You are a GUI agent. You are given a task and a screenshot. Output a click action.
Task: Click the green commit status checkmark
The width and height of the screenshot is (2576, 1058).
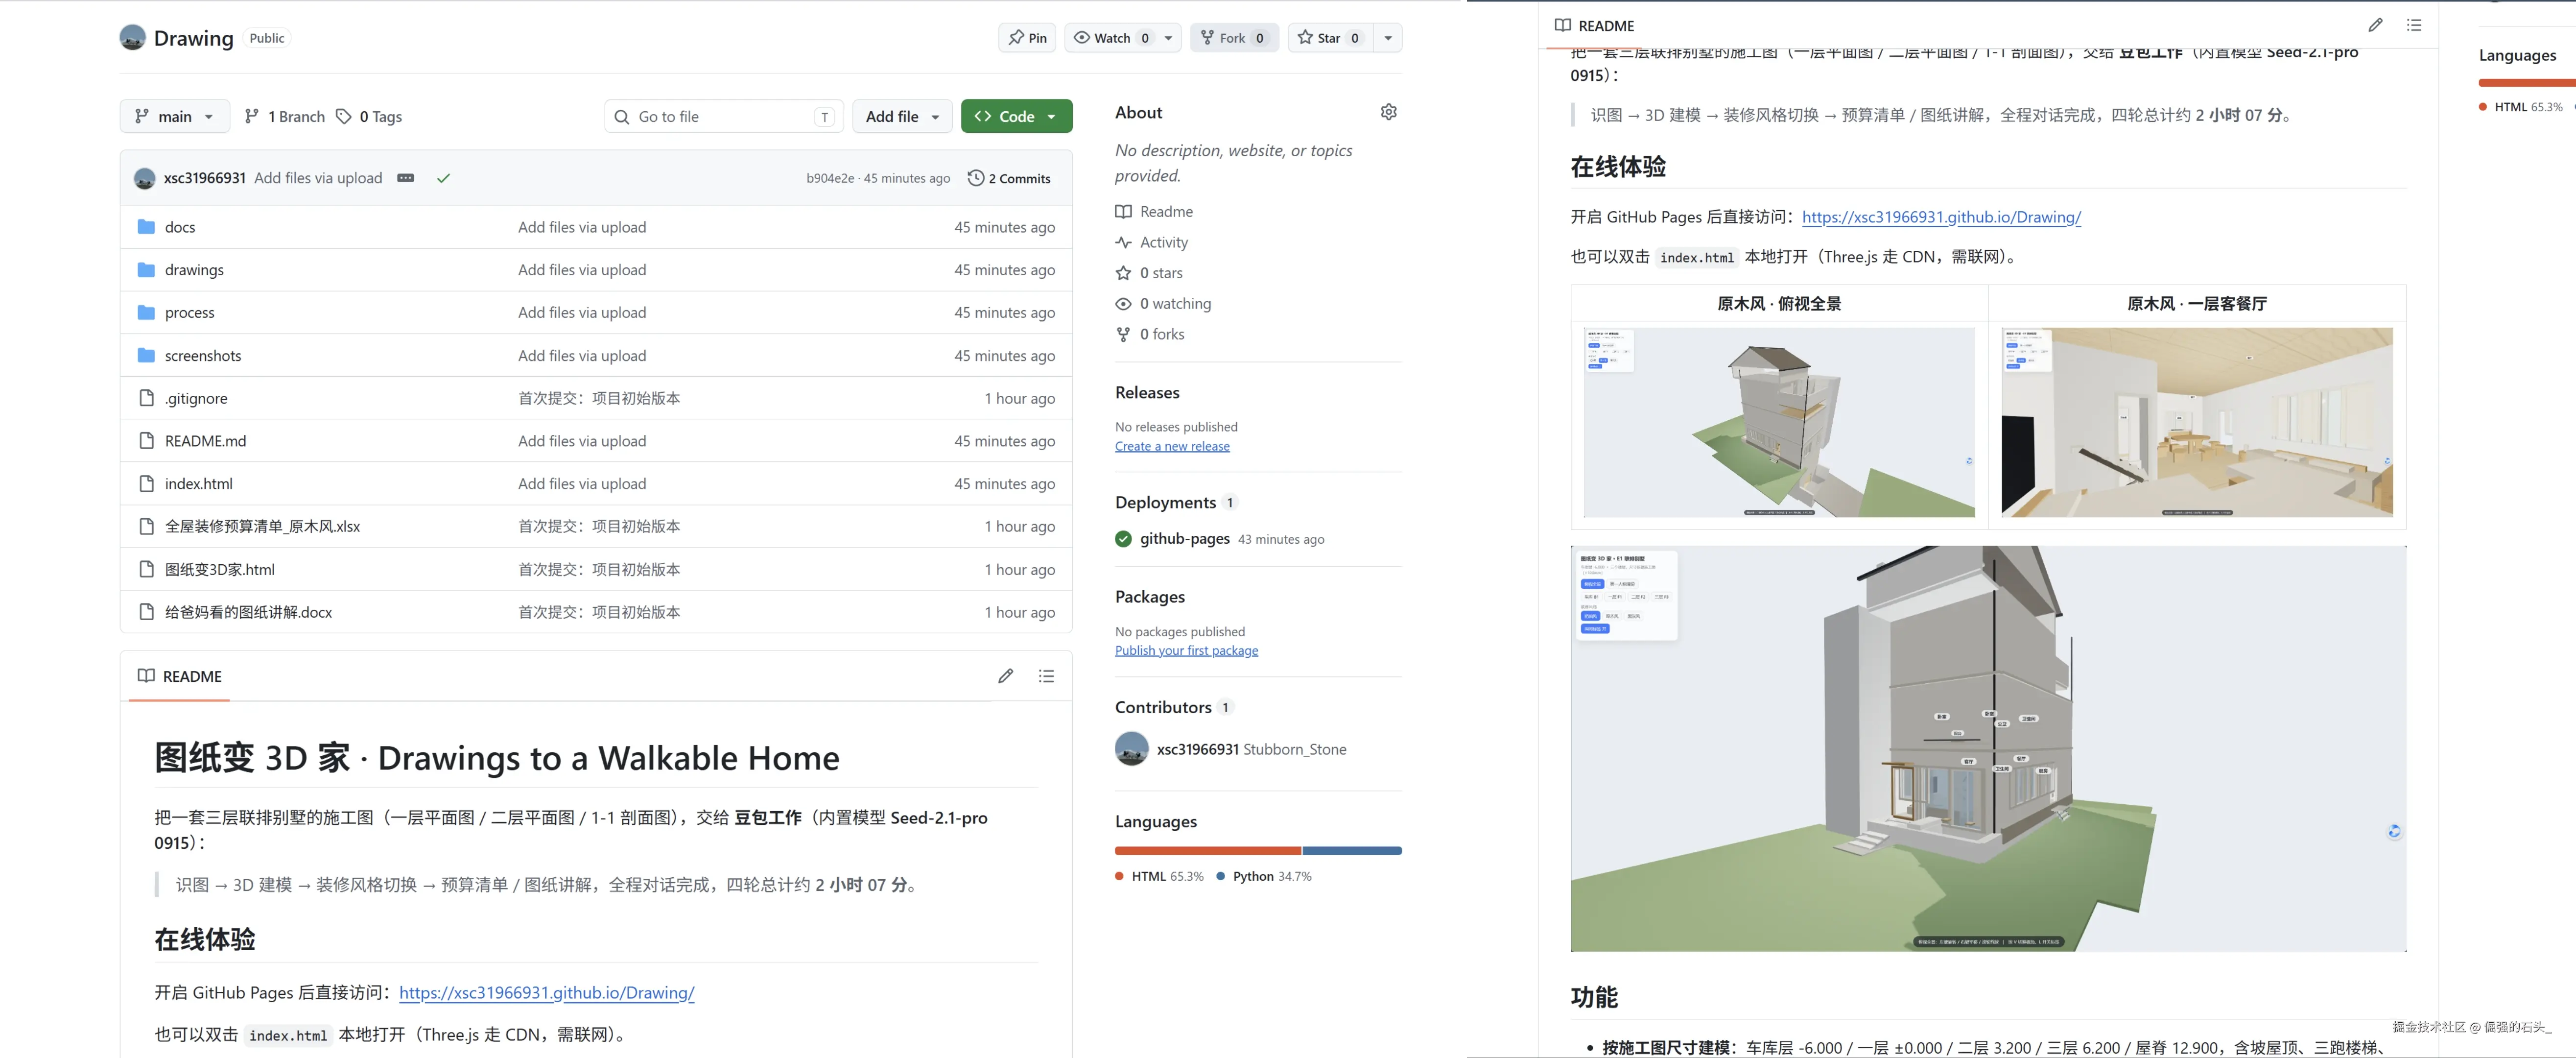[443, 178]
